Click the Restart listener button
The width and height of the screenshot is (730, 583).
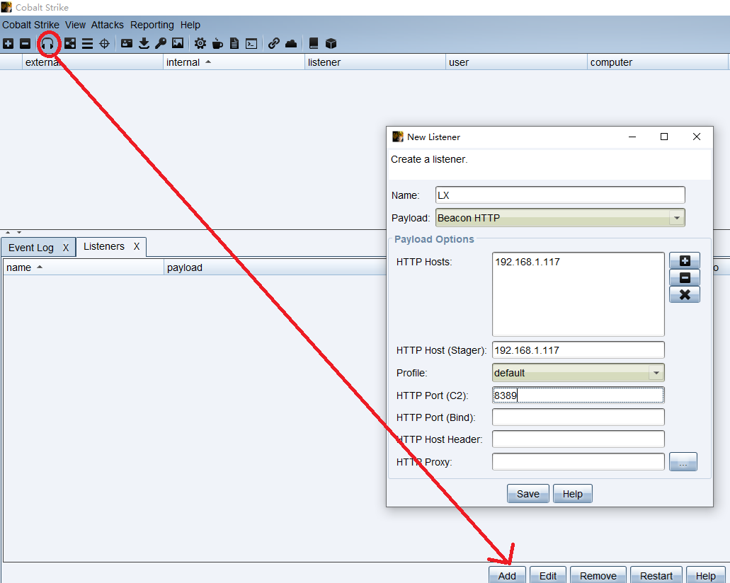point(656,575)
